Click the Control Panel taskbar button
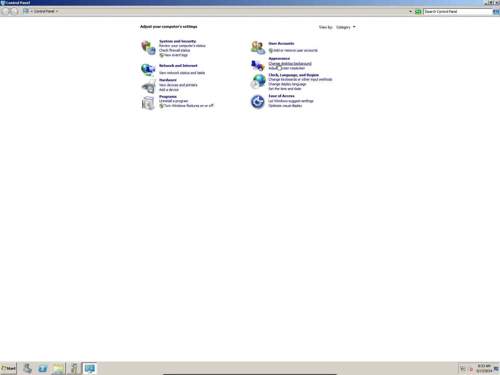This screenshot has height=375, width=500. click(x=89, y=368)
